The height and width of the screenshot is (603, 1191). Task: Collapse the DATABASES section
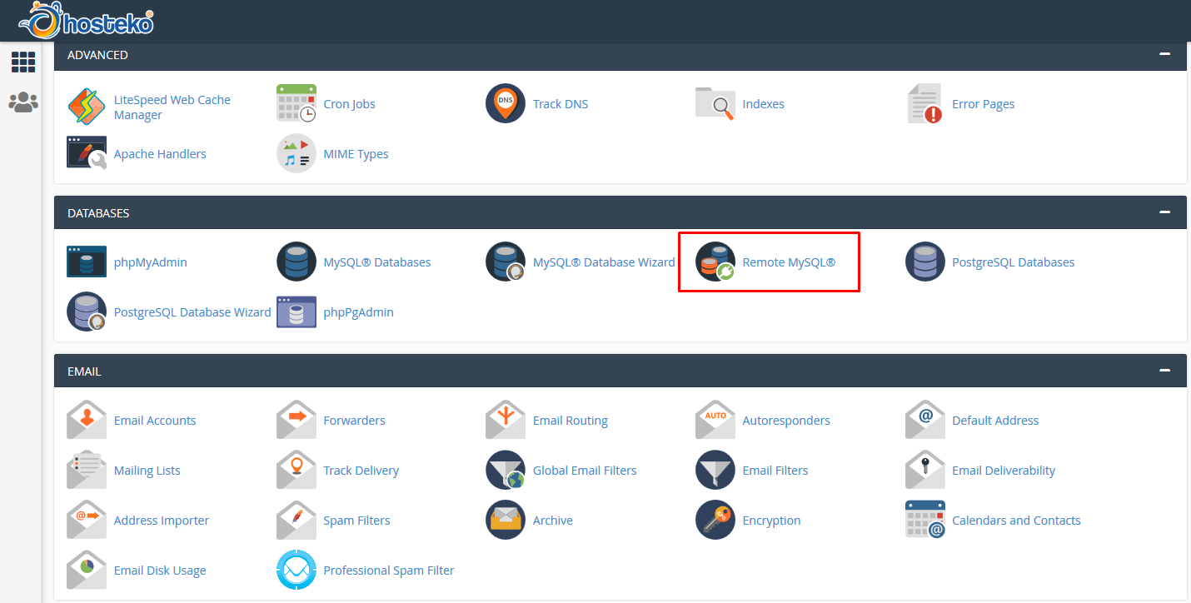point(1164,212)
